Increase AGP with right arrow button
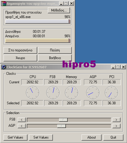Image resolution: width=127 pixels, height=143 pixels. [x=116, y=126]
